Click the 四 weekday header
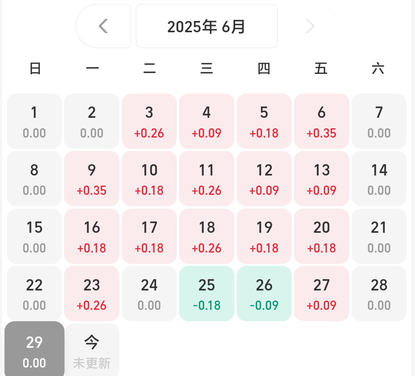This screenshot has height=376, width=415. (264, 68)
